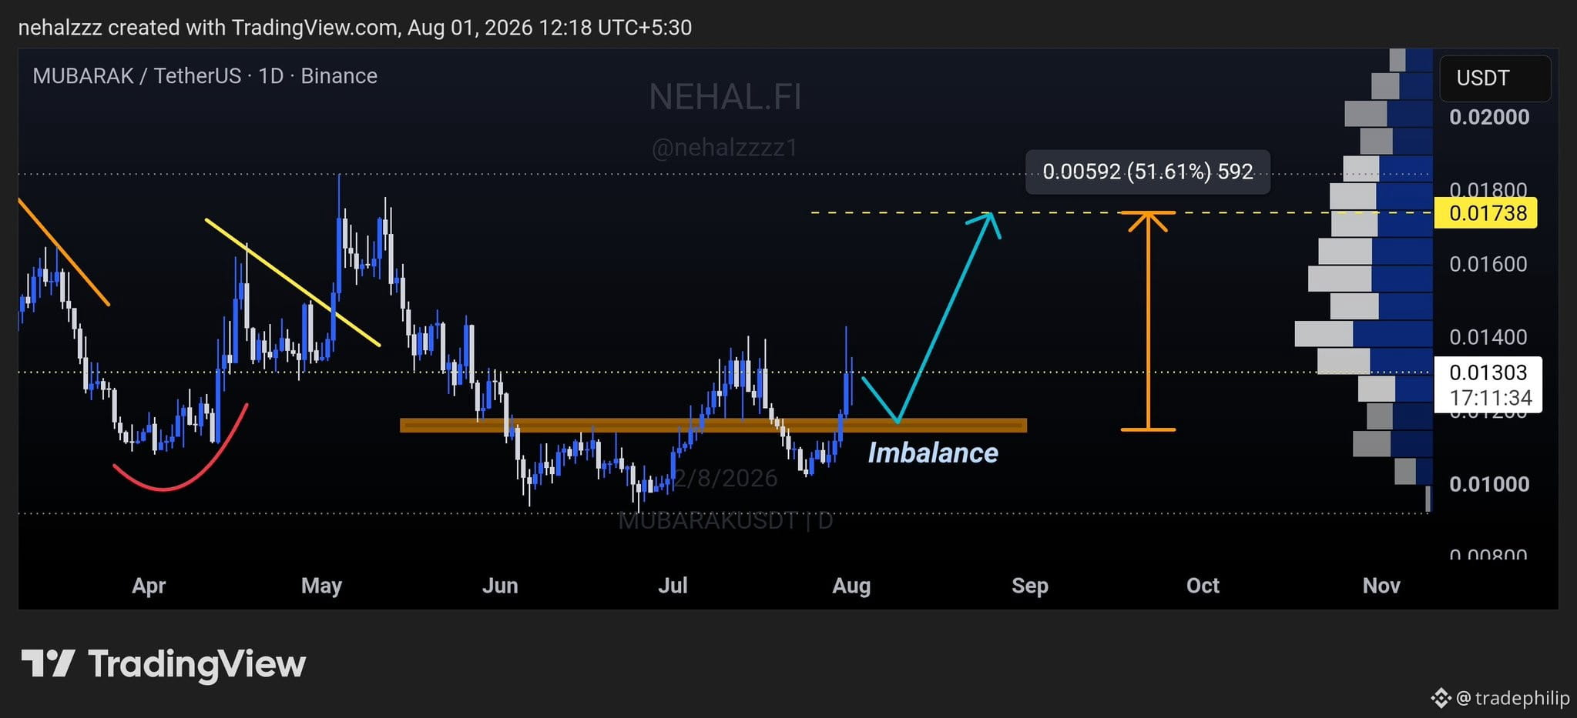Click the 0.00592 (51.61%) measurement label
Screen dimensions: 1577x718
[x=1148, y=172]
